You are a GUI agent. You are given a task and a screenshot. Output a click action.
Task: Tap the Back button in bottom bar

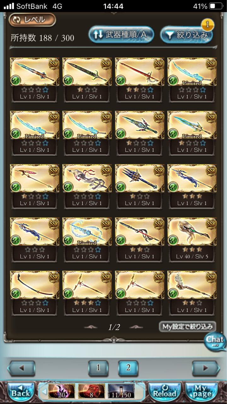point(21,392)
